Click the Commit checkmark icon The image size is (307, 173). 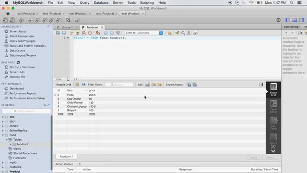tap(106, 33)
